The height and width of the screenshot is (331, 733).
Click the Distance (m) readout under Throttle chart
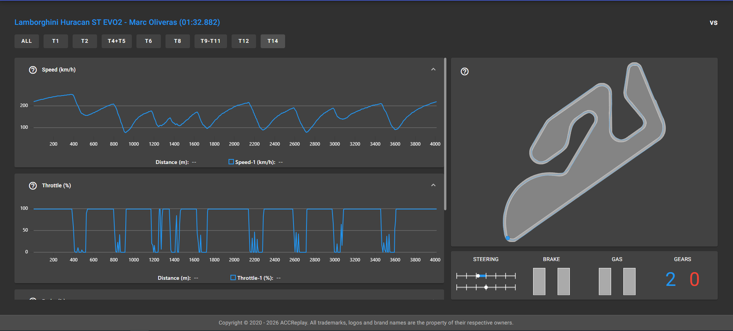point(178,278)
